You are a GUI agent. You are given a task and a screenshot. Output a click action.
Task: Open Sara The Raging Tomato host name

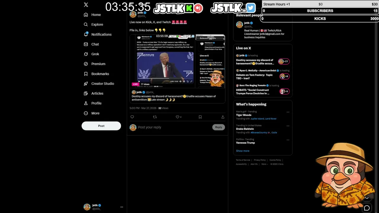pos(253,85)
